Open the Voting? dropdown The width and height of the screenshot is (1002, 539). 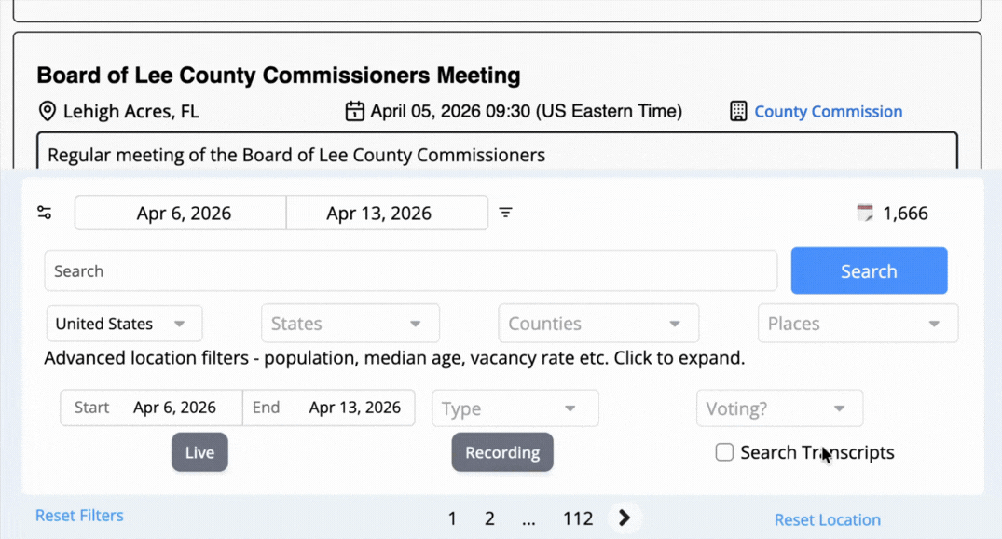[779, 408]
